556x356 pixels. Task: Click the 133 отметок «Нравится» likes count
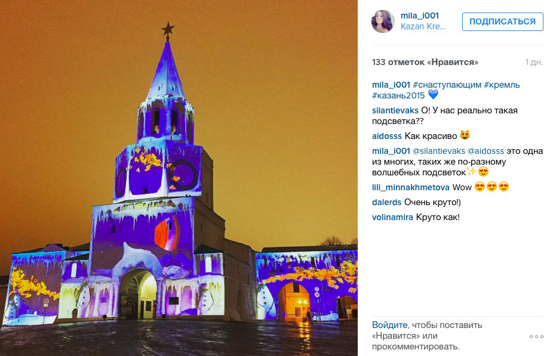click(425, 63)
